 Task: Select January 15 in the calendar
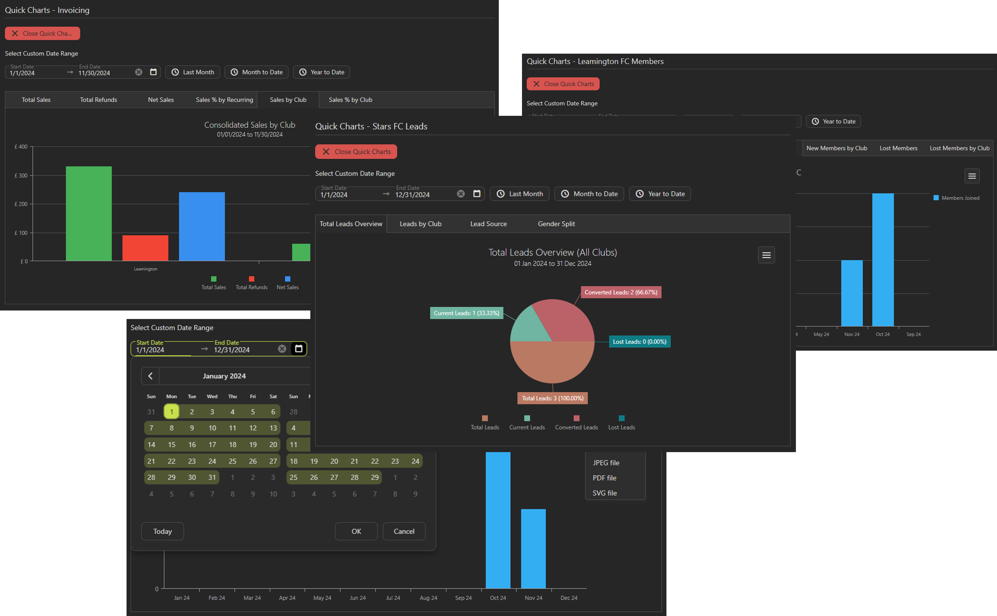pyautogui.click(x=171, y=444)
